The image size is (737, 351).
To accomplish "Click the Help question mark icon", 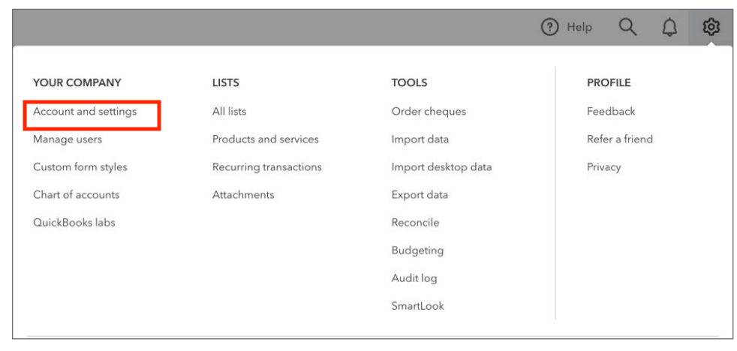I will click(x=549, y=27).
